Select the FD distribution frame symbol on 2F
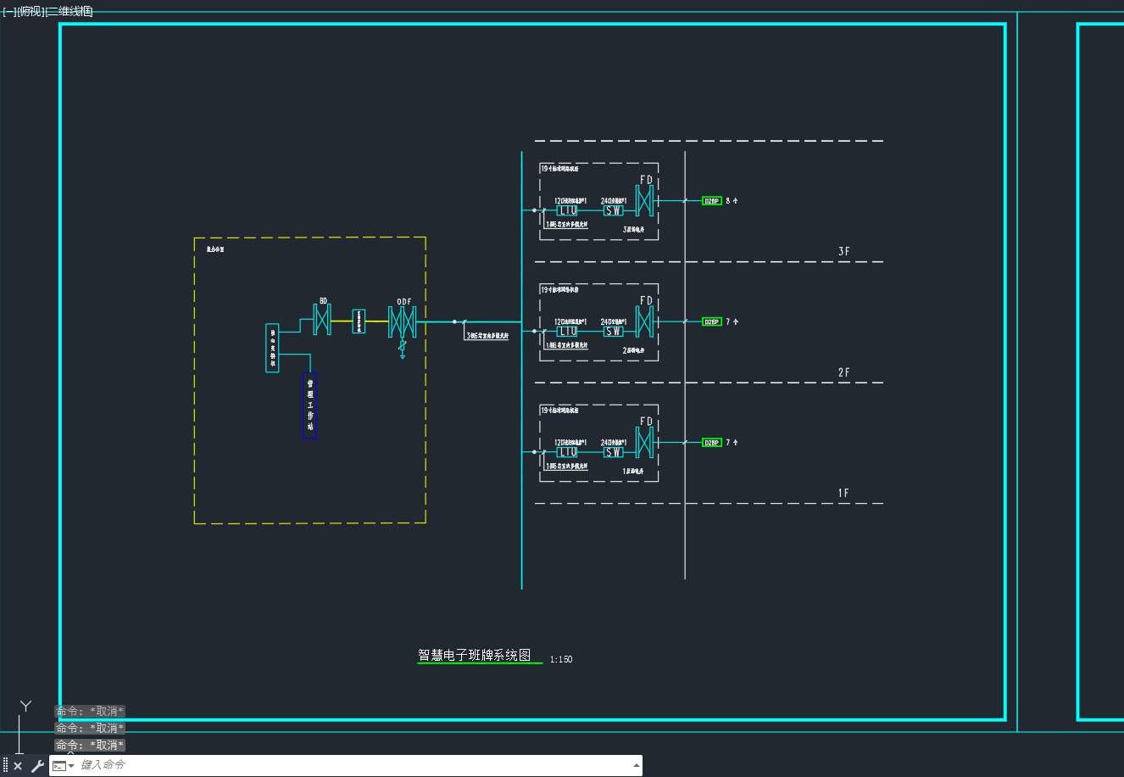1124x777 pixels. point(645,322)
